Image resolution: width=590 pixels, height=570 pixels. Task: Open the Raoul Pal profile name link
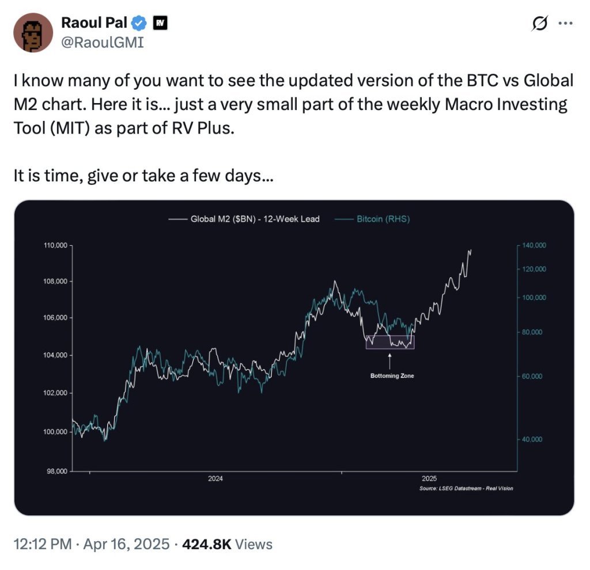pyautogui.click(x=94, y=22)
